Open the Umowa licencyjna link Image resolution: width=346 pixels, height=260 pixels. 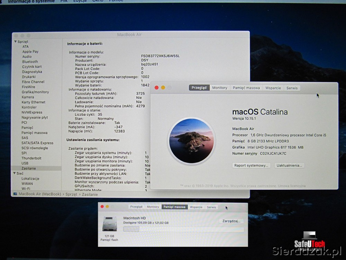coord(292,186)
